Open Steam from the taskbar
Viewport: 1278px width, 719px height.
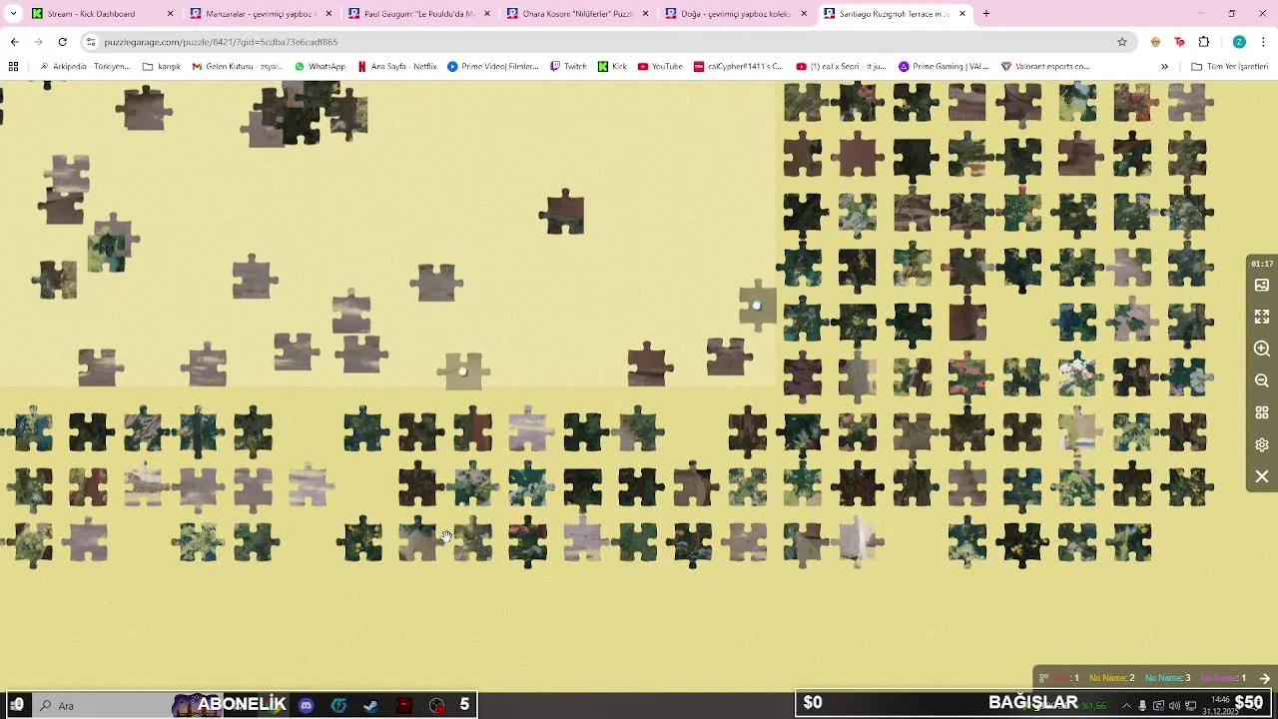point(370,705)
